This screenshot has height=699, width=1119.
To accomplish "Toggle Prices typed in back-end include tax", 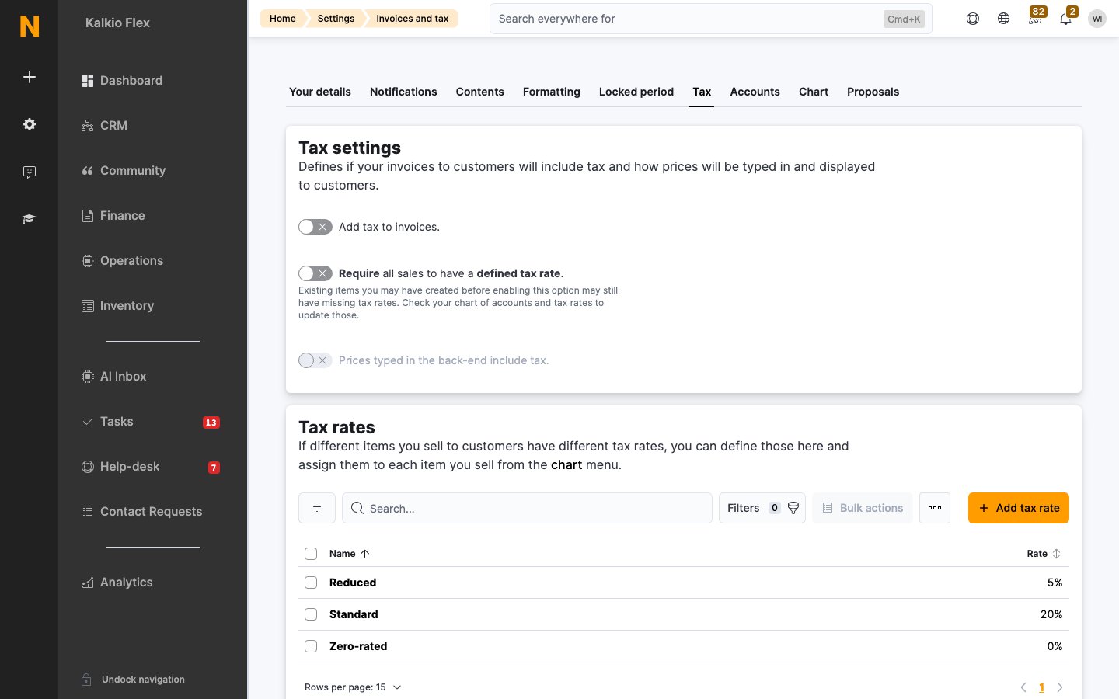I will click(x=315, y=360).
